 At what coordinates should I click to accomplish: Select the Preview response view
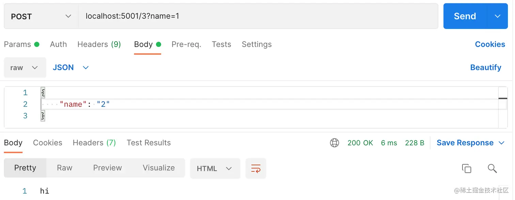pos(107,168)
